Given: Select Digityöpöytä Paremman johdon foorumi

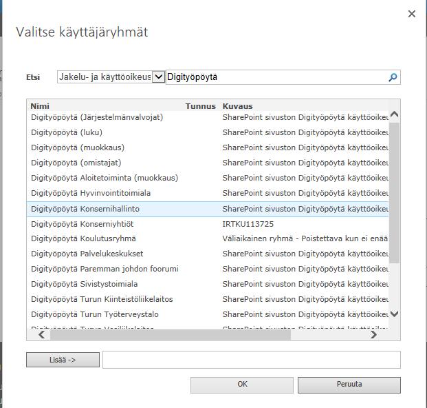Looking at the screenshot, I should pyautogui.click(x=208, y=269).
